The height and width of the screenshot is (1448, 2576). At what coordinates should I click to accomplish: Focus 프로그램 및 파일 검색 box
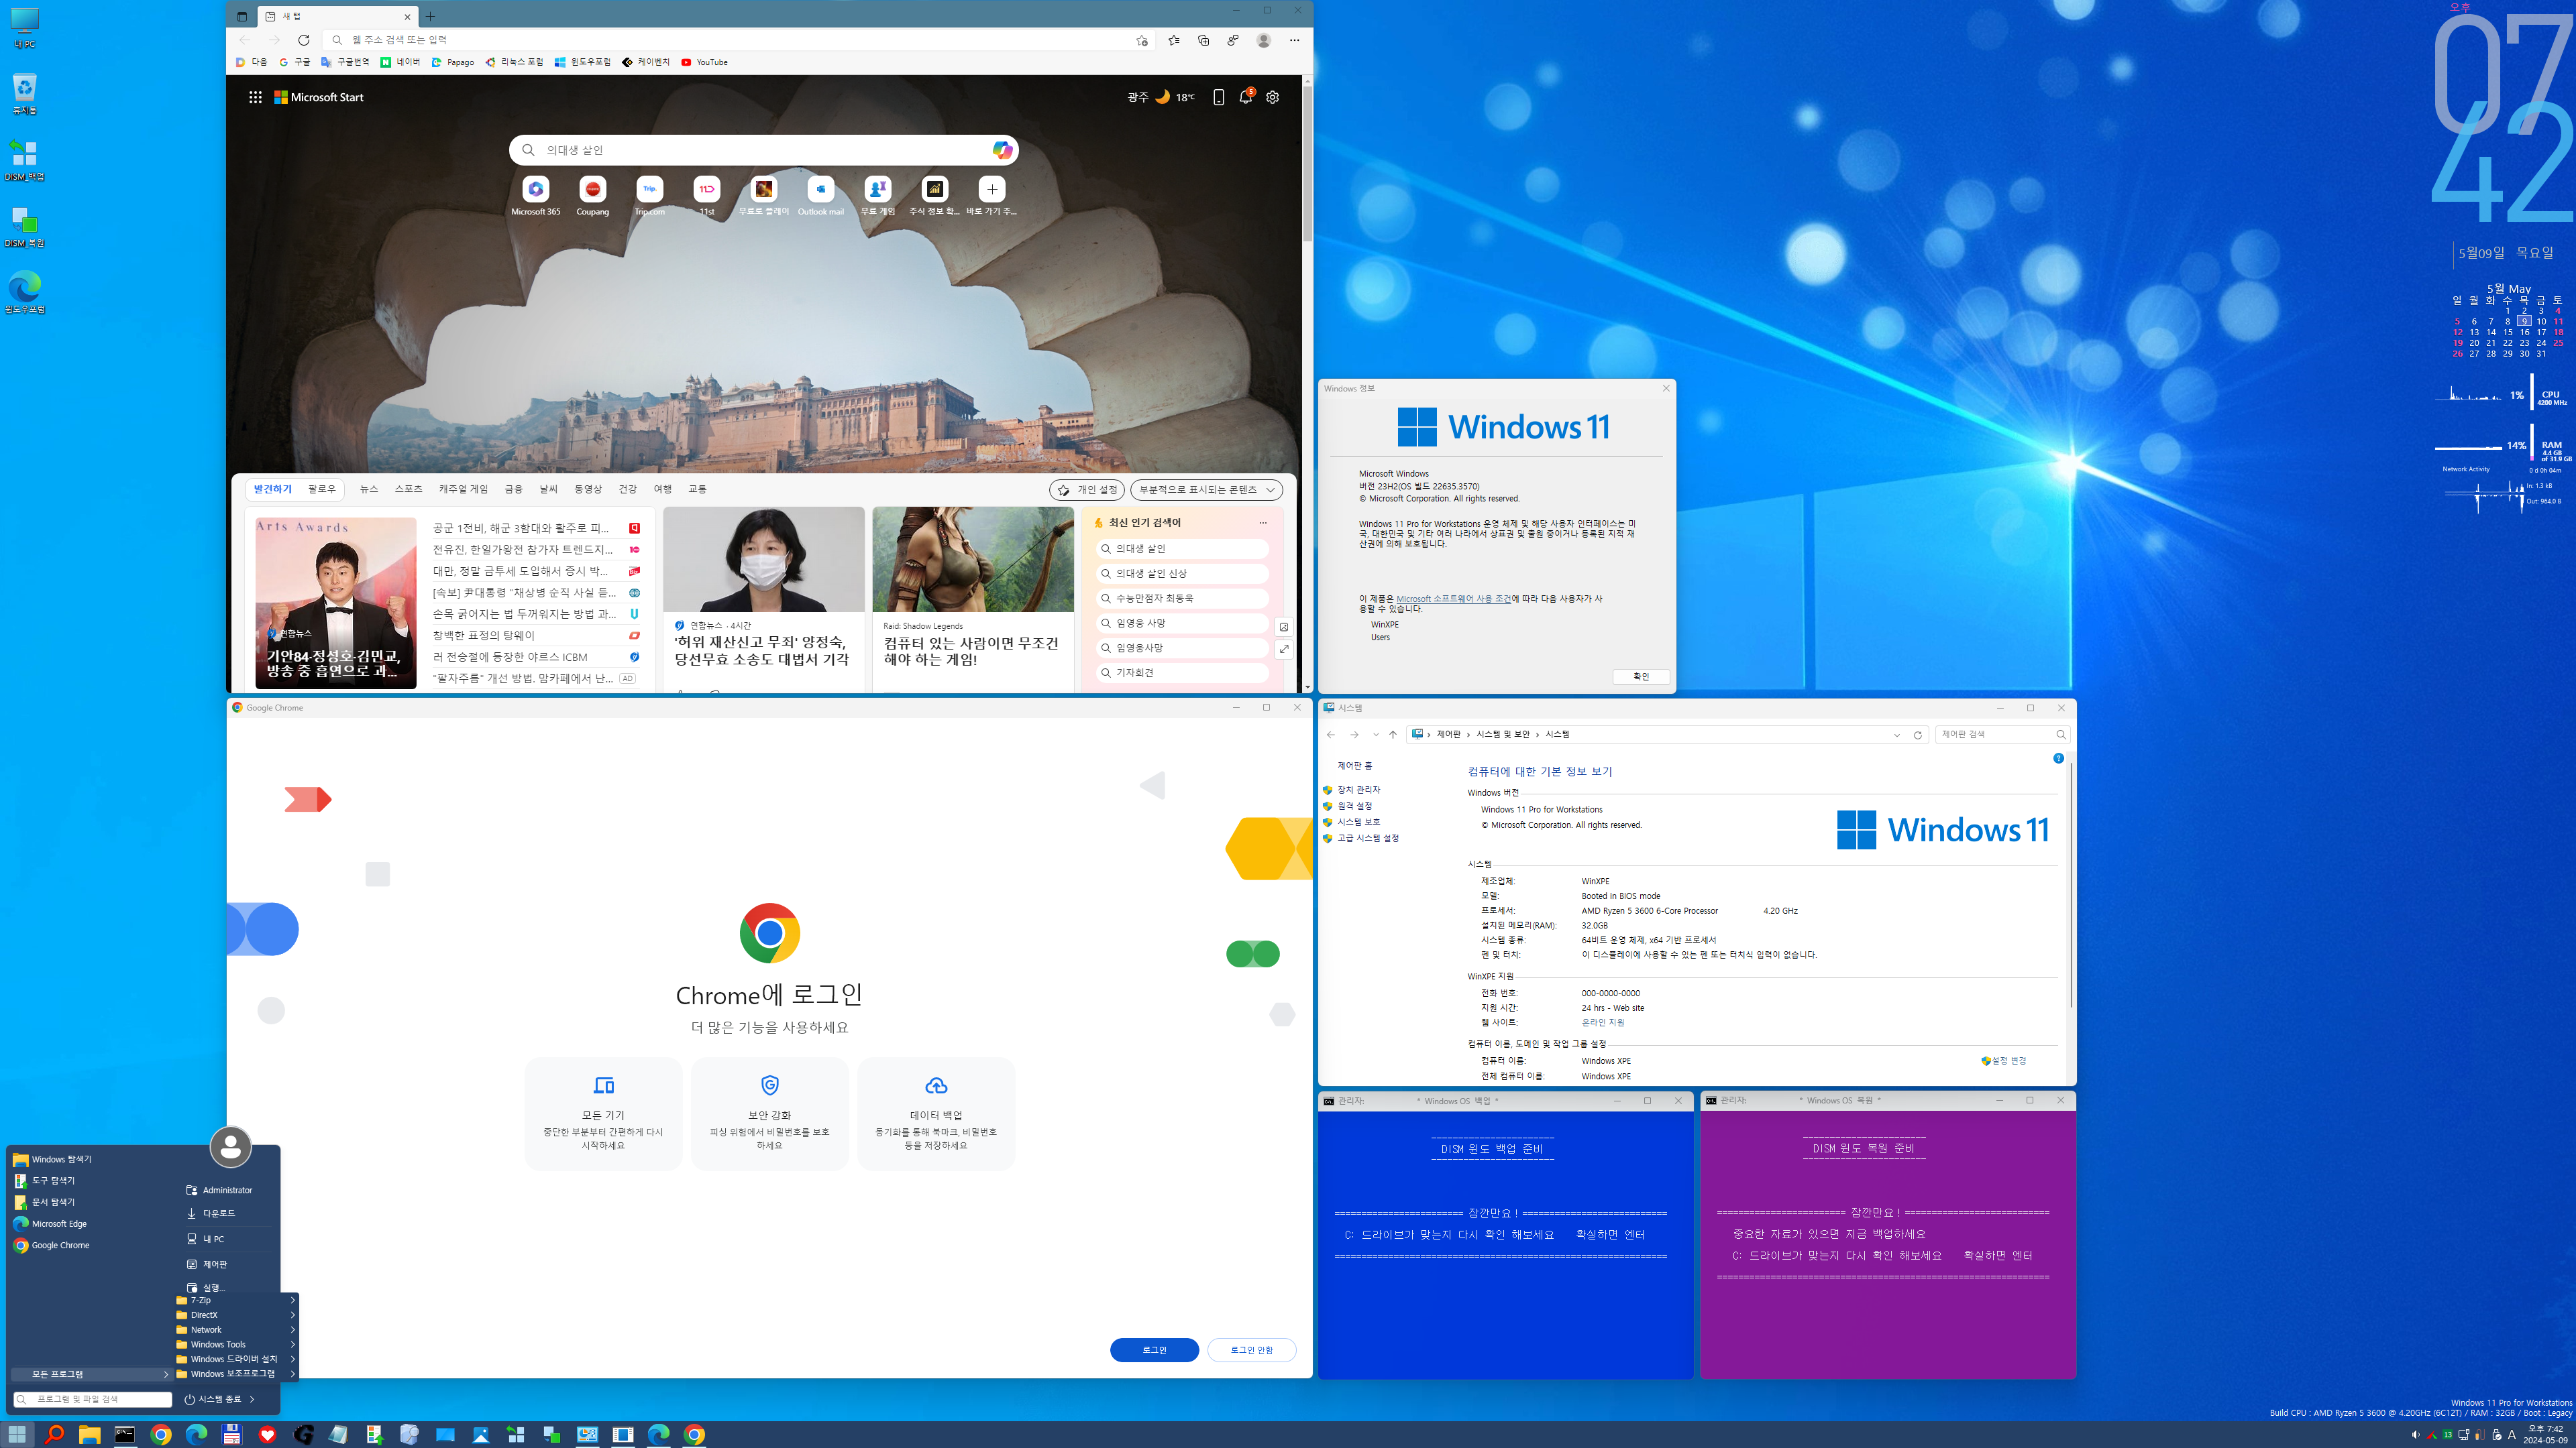point(92,1399)
